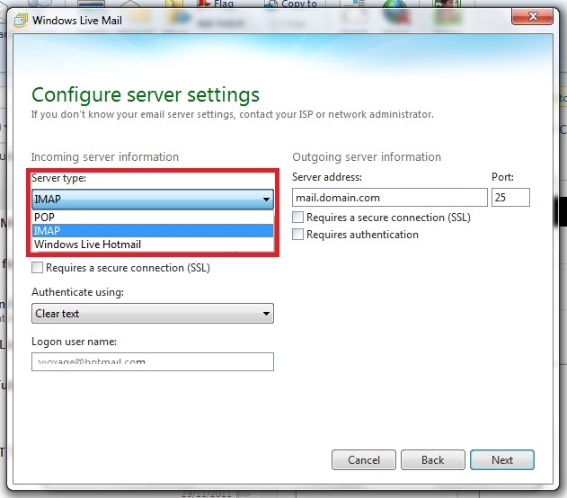Click the Windows Live Mail title icon
The width and height of the screenshot is (567, 498).
[x=21, y=21]
